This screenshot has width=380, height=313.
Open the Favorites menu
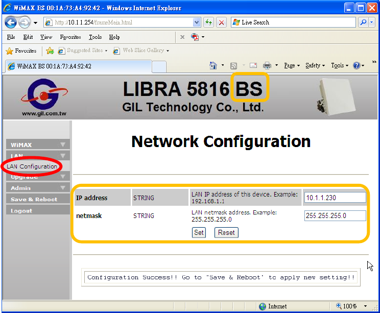click(70, 37)
